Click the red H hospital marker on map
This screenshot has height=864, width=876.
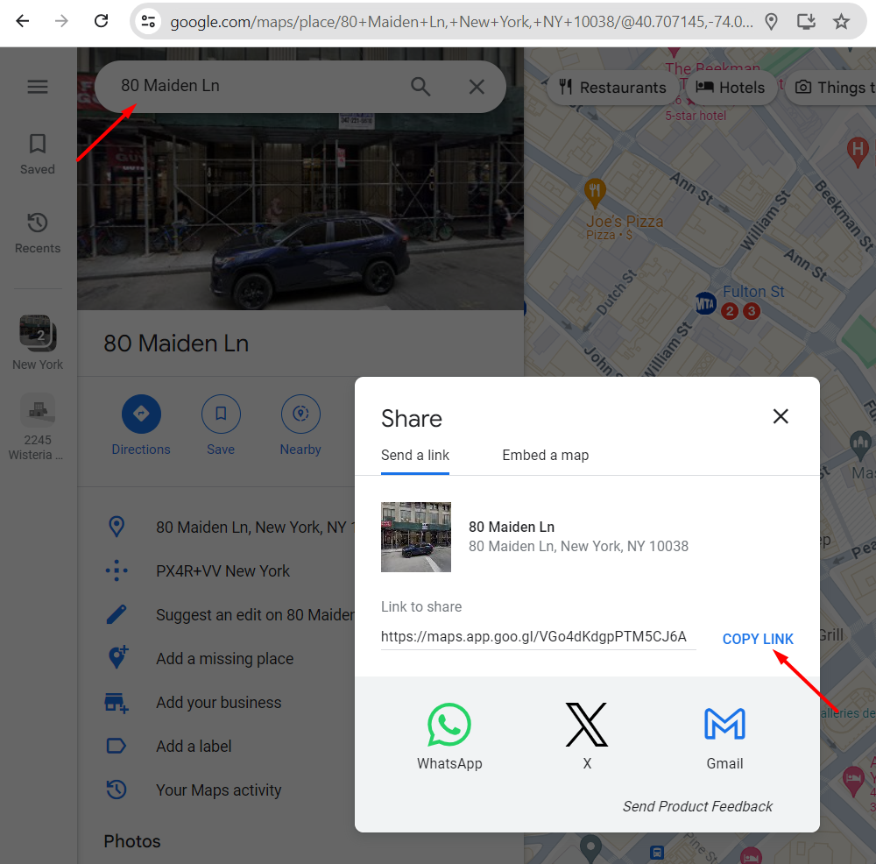point(858,152)
